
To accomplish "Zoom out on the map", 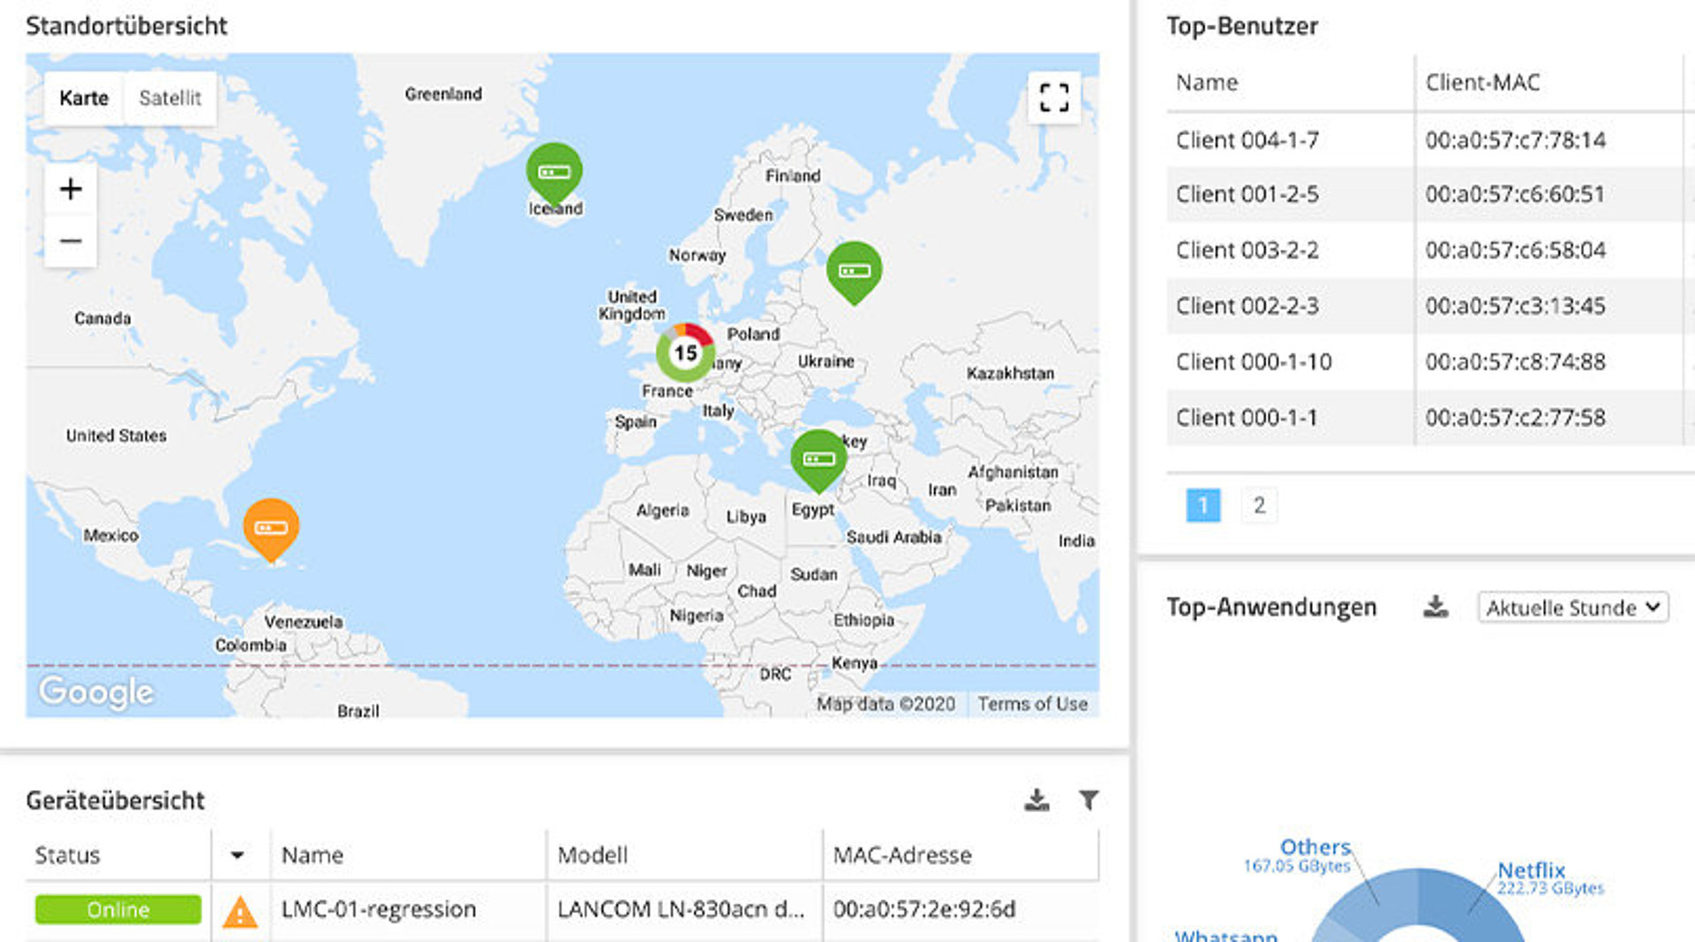I will coord(71,241).
